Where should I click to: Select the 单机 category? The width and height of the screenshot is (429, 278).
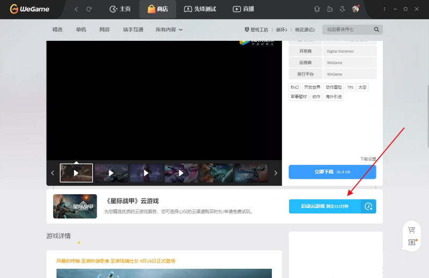click(x=81, y=30)
